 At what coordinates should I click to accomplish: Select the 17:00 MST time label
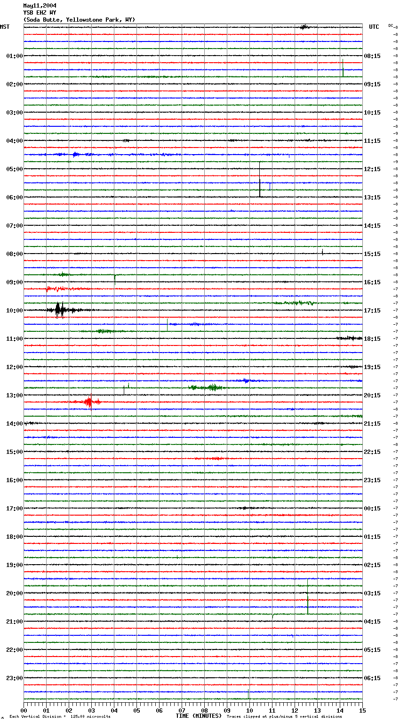coord(15,509)
